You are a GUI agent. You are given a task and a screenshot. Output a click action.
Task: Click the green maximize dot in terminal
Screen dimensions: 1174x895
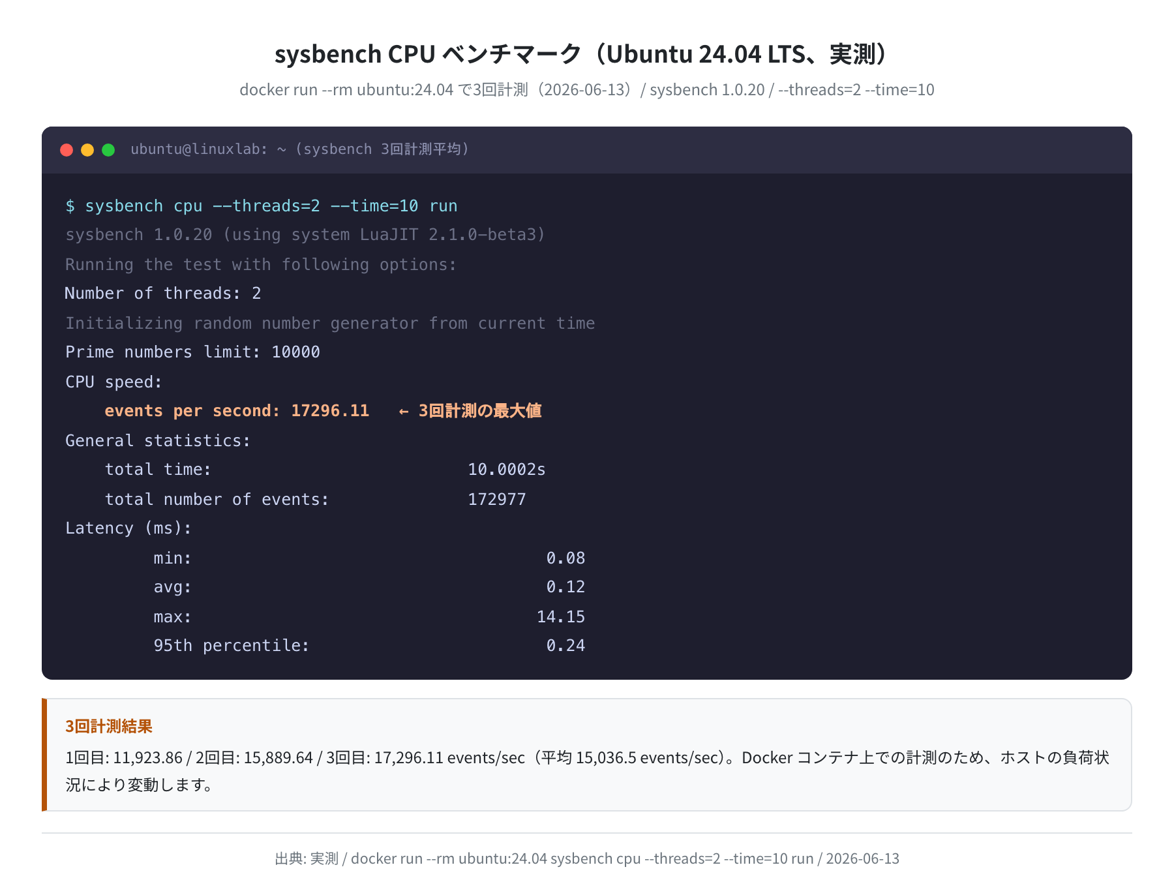click(108, 150)
